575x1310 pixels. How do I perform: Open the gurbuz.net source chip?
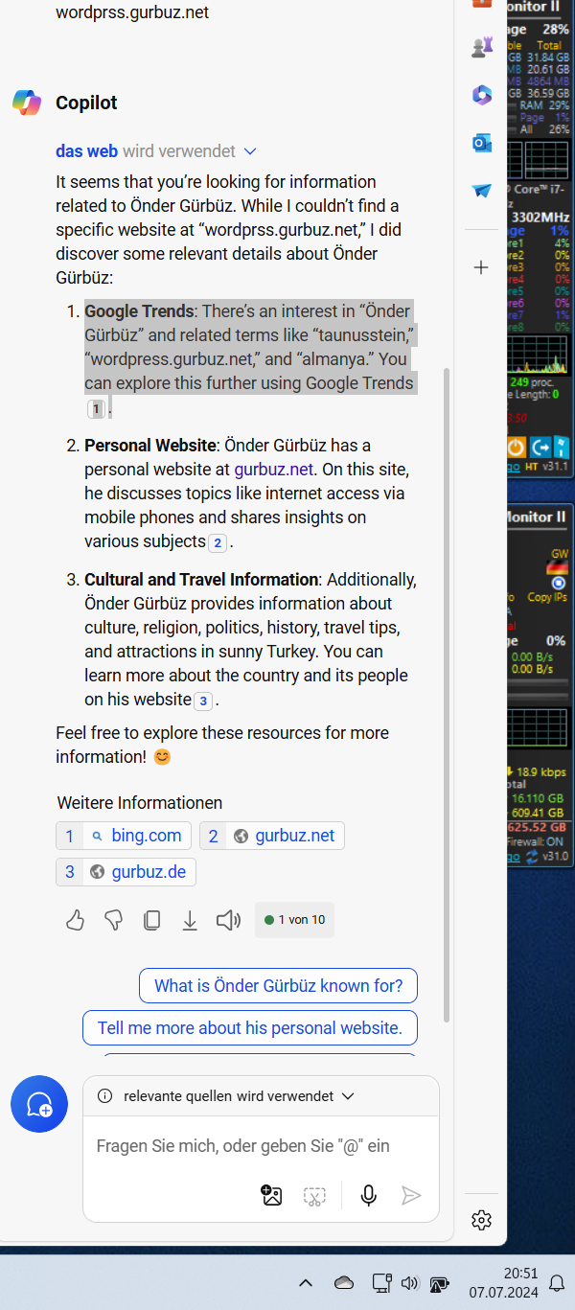tap(272, 836)
